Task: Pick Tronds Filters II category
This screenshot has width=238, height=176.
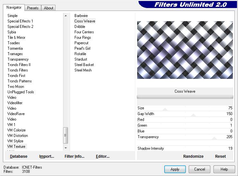Action: (x=19, y=65)
